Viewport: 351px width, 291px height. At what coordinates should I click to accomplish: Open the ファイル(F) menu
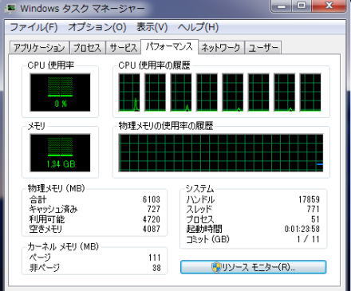point(34,27)
